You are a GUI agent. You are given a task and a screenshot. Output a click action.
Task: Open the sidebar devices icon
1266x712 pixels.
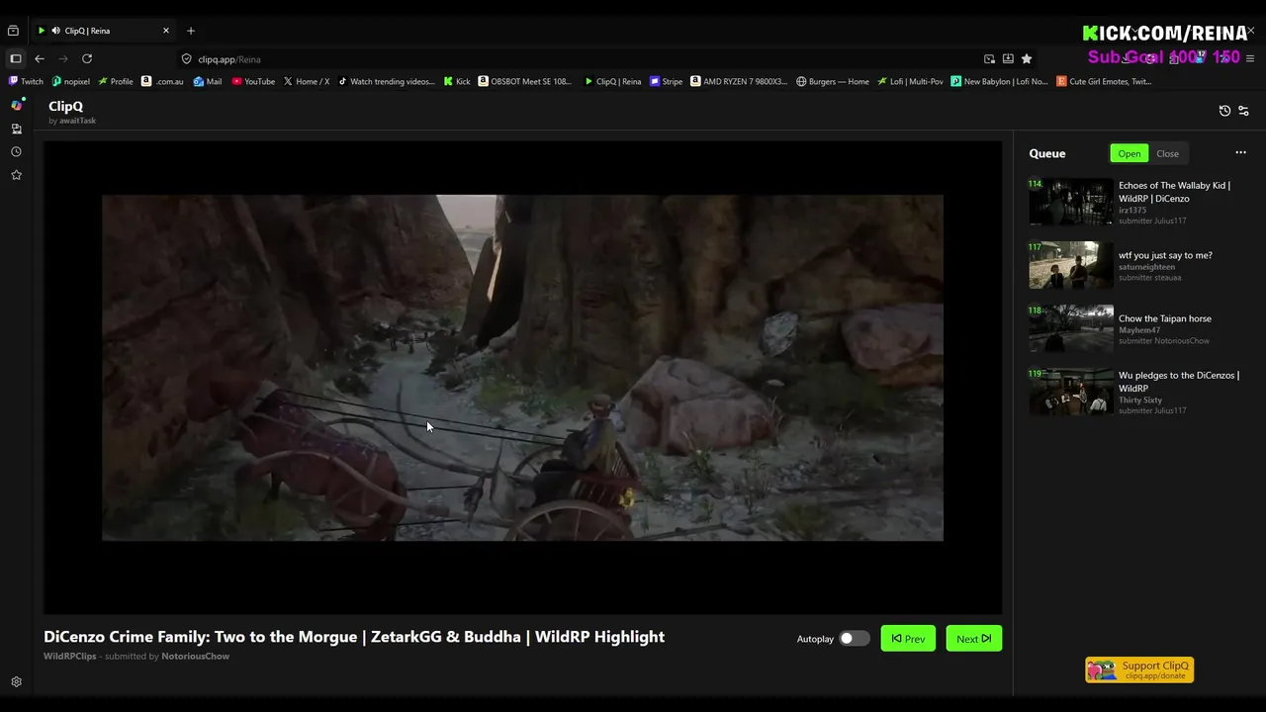(16, 129)
